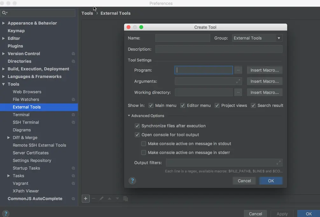This screenshot has height=217, width=320.
Task: Toggle the Project views checkbox
Action: pyautogui.click(x=217, y=106)
